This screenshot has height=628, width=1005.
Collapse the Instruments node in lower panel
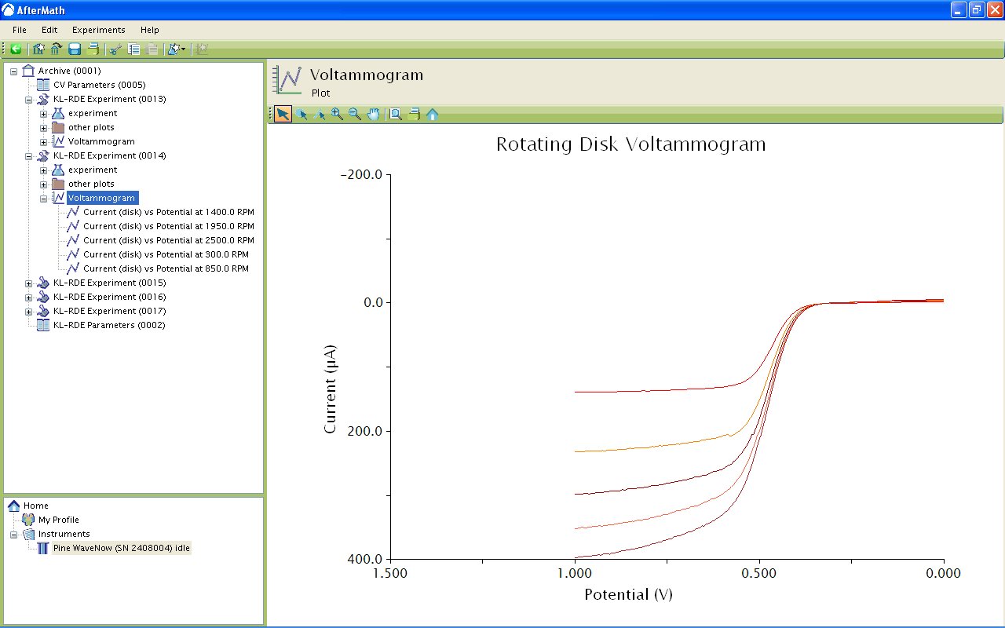14,534
